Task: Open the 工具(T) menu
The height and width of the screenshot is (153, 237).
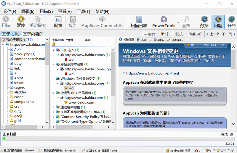Action: 84,12
